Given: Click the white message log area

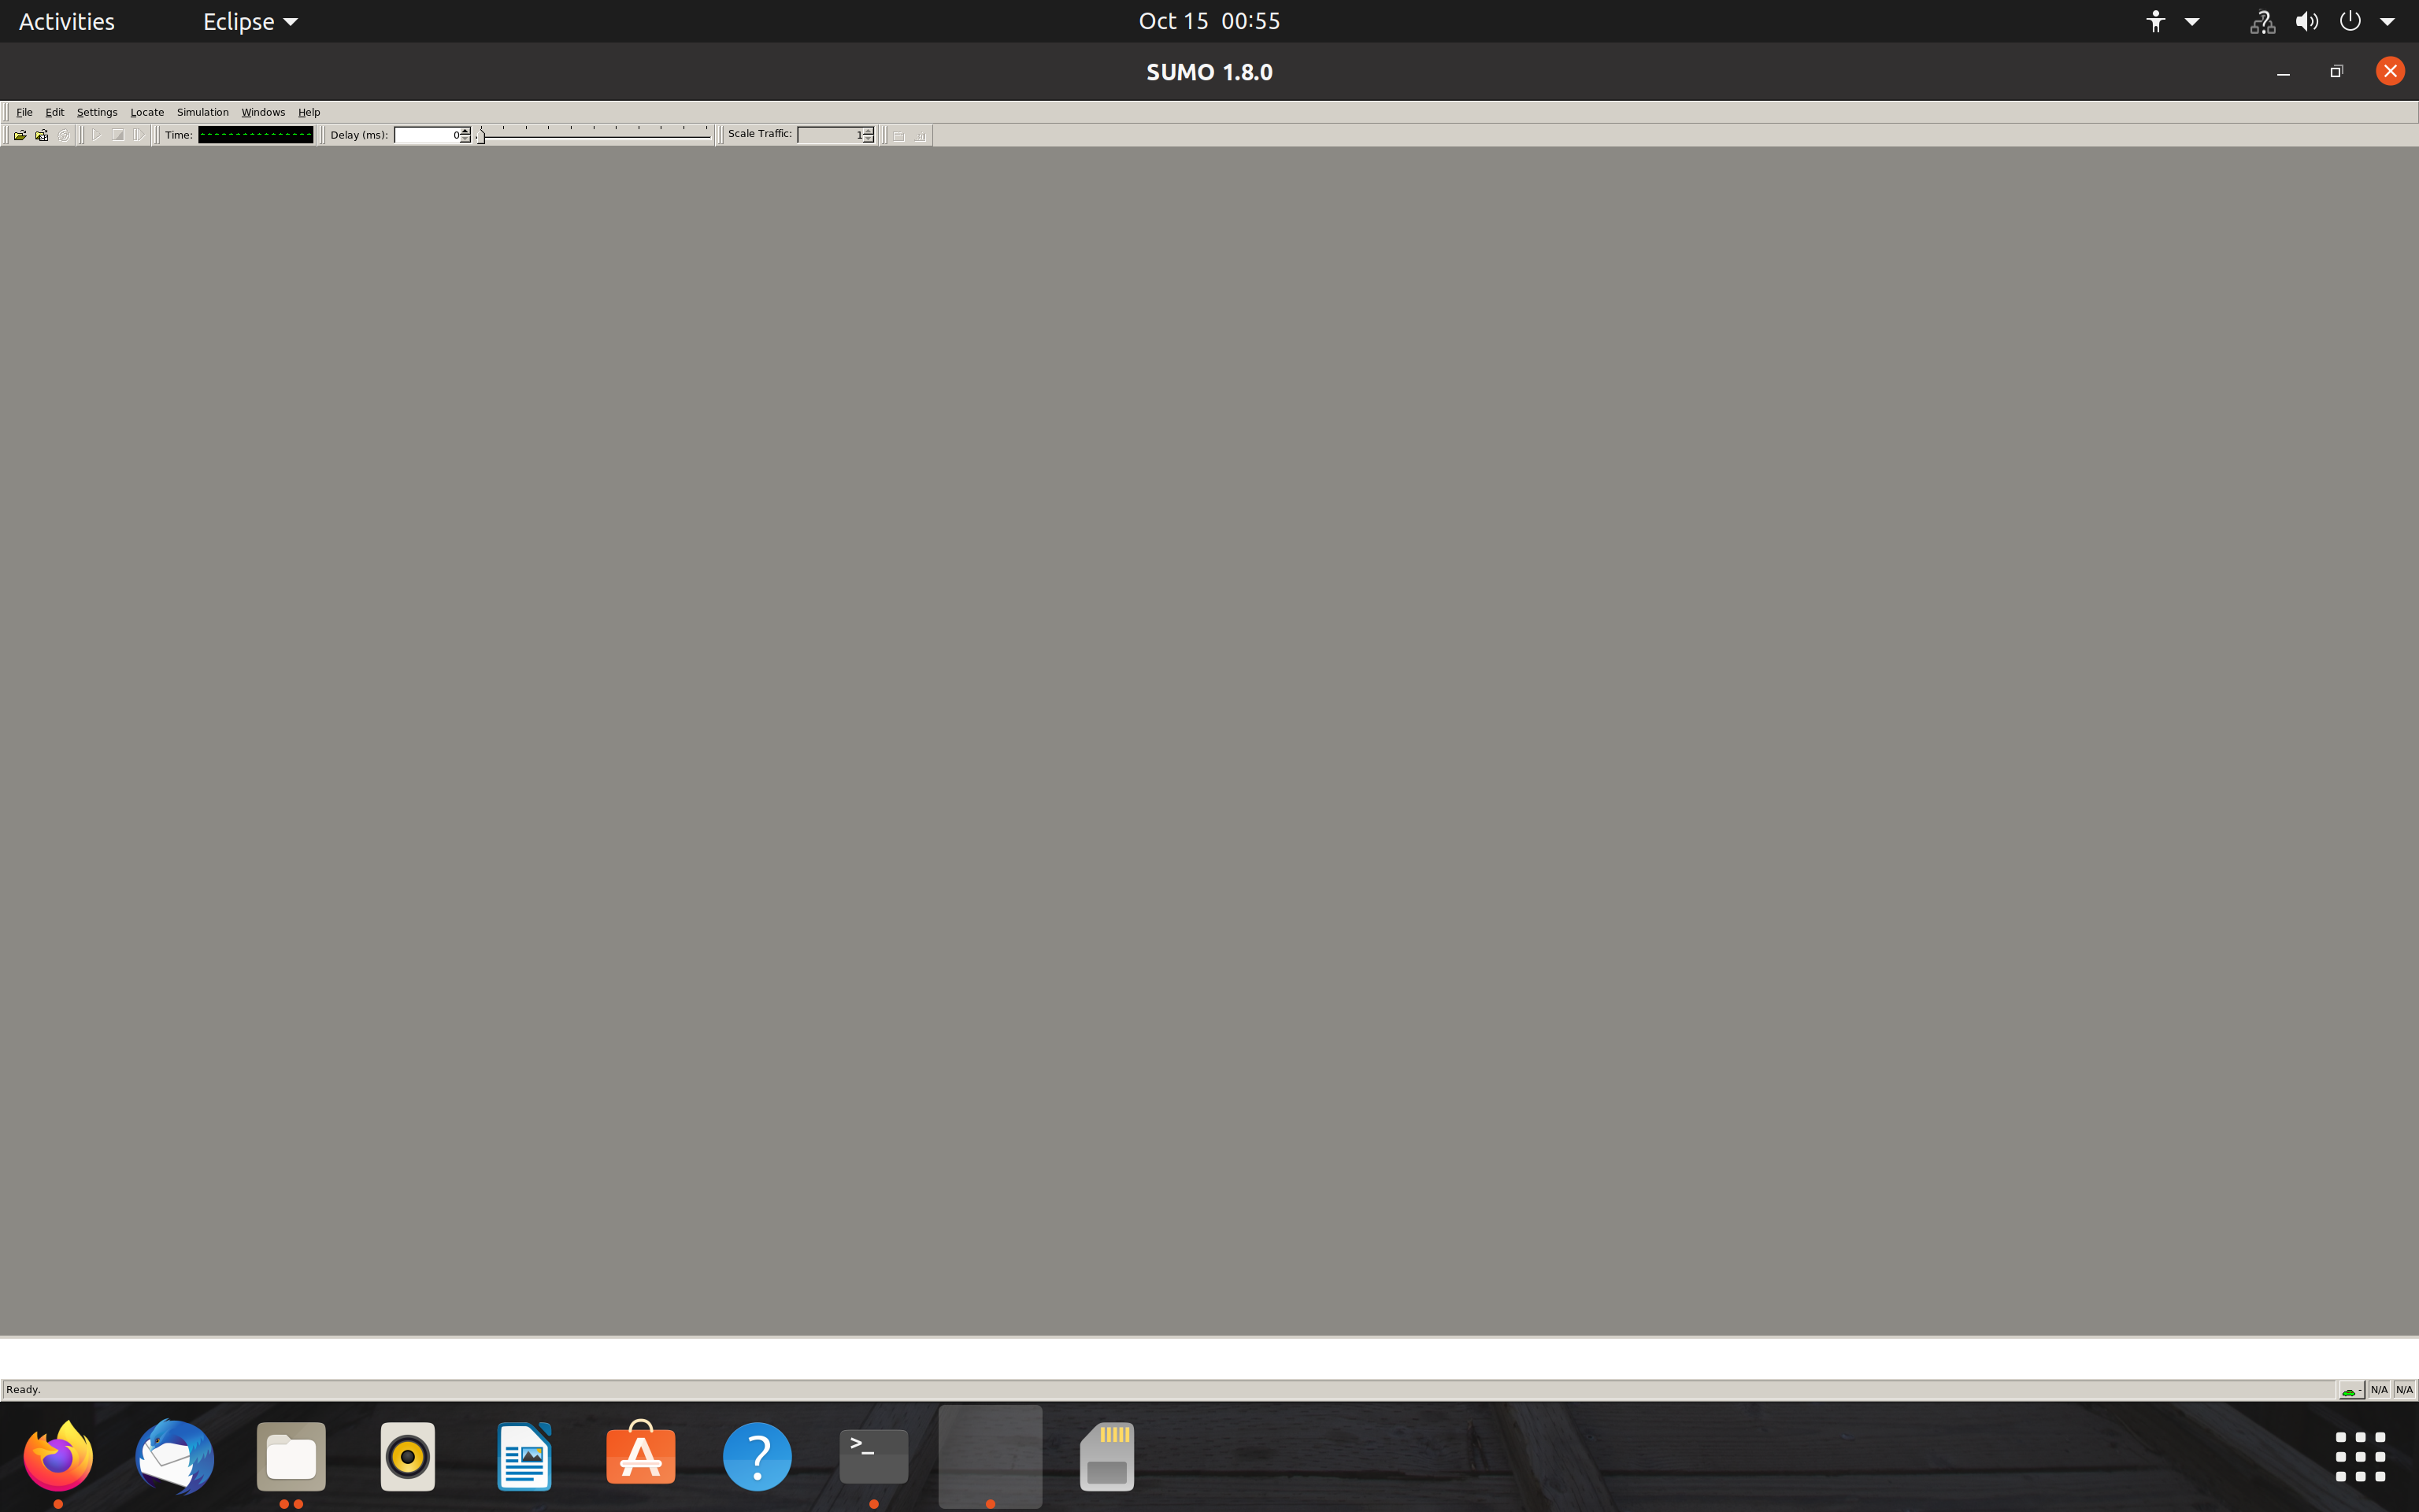Looking at the screenshot, I should tap(1209, 1359).
